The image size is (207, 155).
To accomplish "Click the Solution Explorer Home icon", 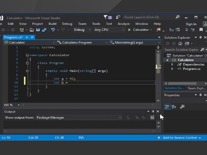I will (x=180, y=43).
